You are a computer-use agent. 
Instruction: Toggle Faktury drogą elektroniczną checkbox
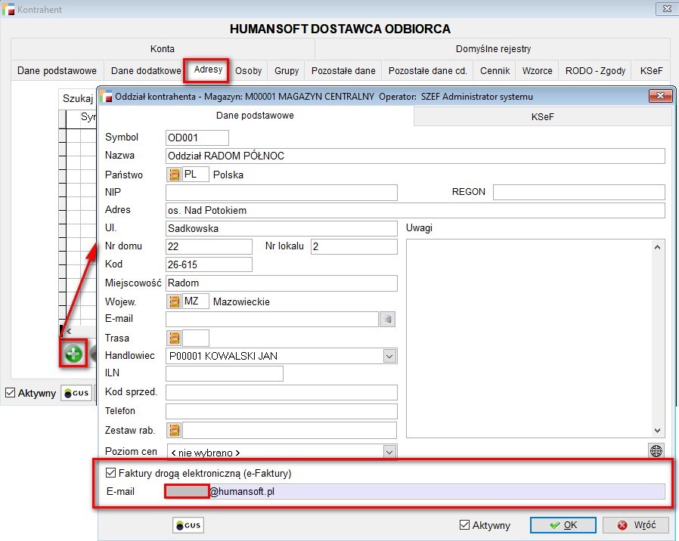[x=110, y=473]
